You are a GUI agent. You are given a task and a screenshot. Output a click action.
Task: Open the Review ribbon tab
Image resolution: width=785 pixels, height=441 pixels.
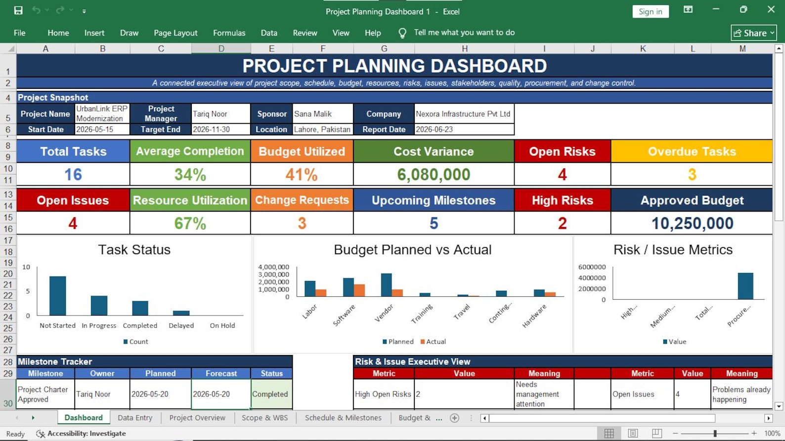click(305, 33)
